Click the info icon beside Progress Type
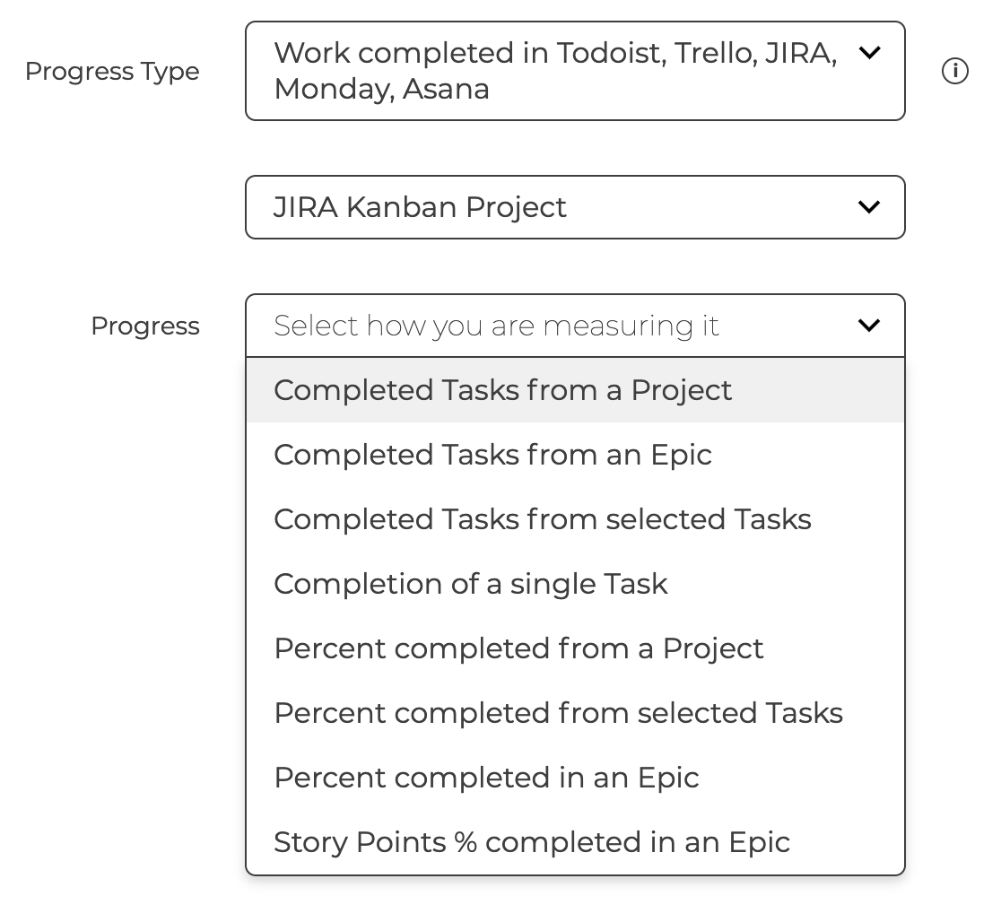 coord(955,71)
